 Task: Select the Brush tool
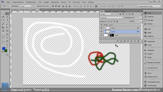coord(7,24)
